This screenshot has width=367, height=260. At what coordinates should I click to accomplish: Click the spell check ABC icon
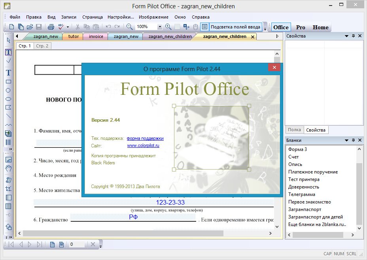pyautogui.click(x=61, y=27)
